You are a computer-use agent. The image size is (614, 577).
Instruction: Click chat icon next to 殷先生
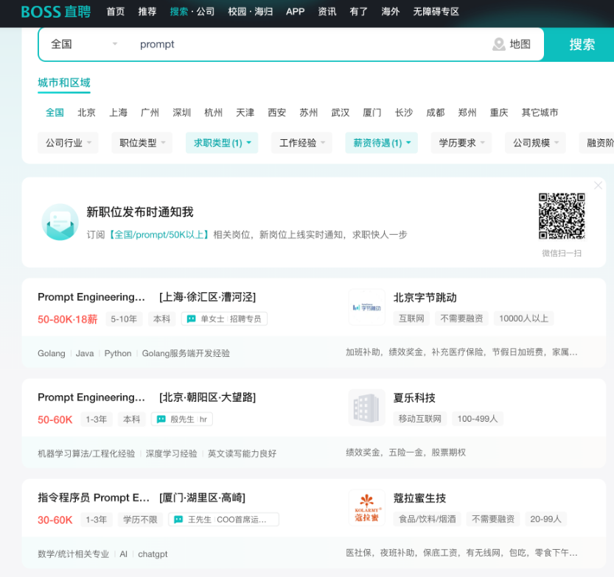point(161,420)
